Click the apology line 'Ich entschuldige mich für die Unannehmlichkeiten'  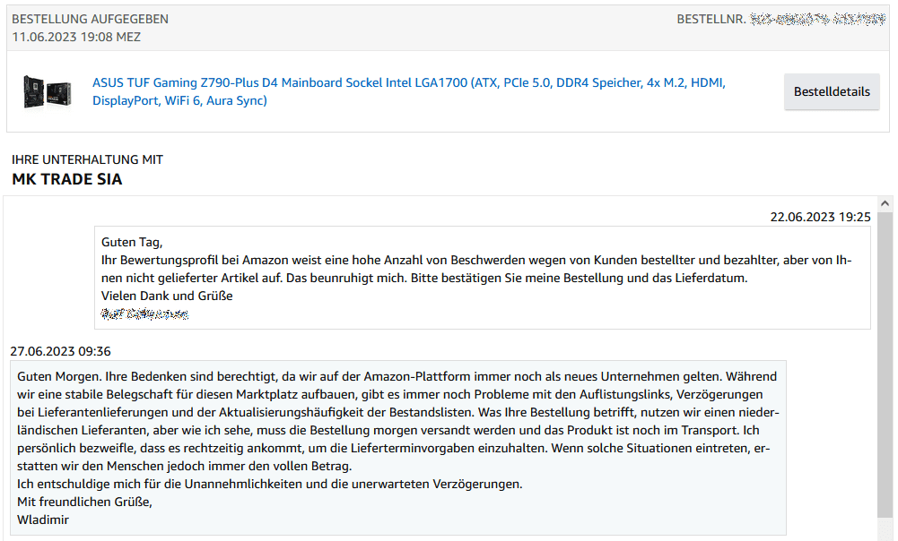(160, 484)
